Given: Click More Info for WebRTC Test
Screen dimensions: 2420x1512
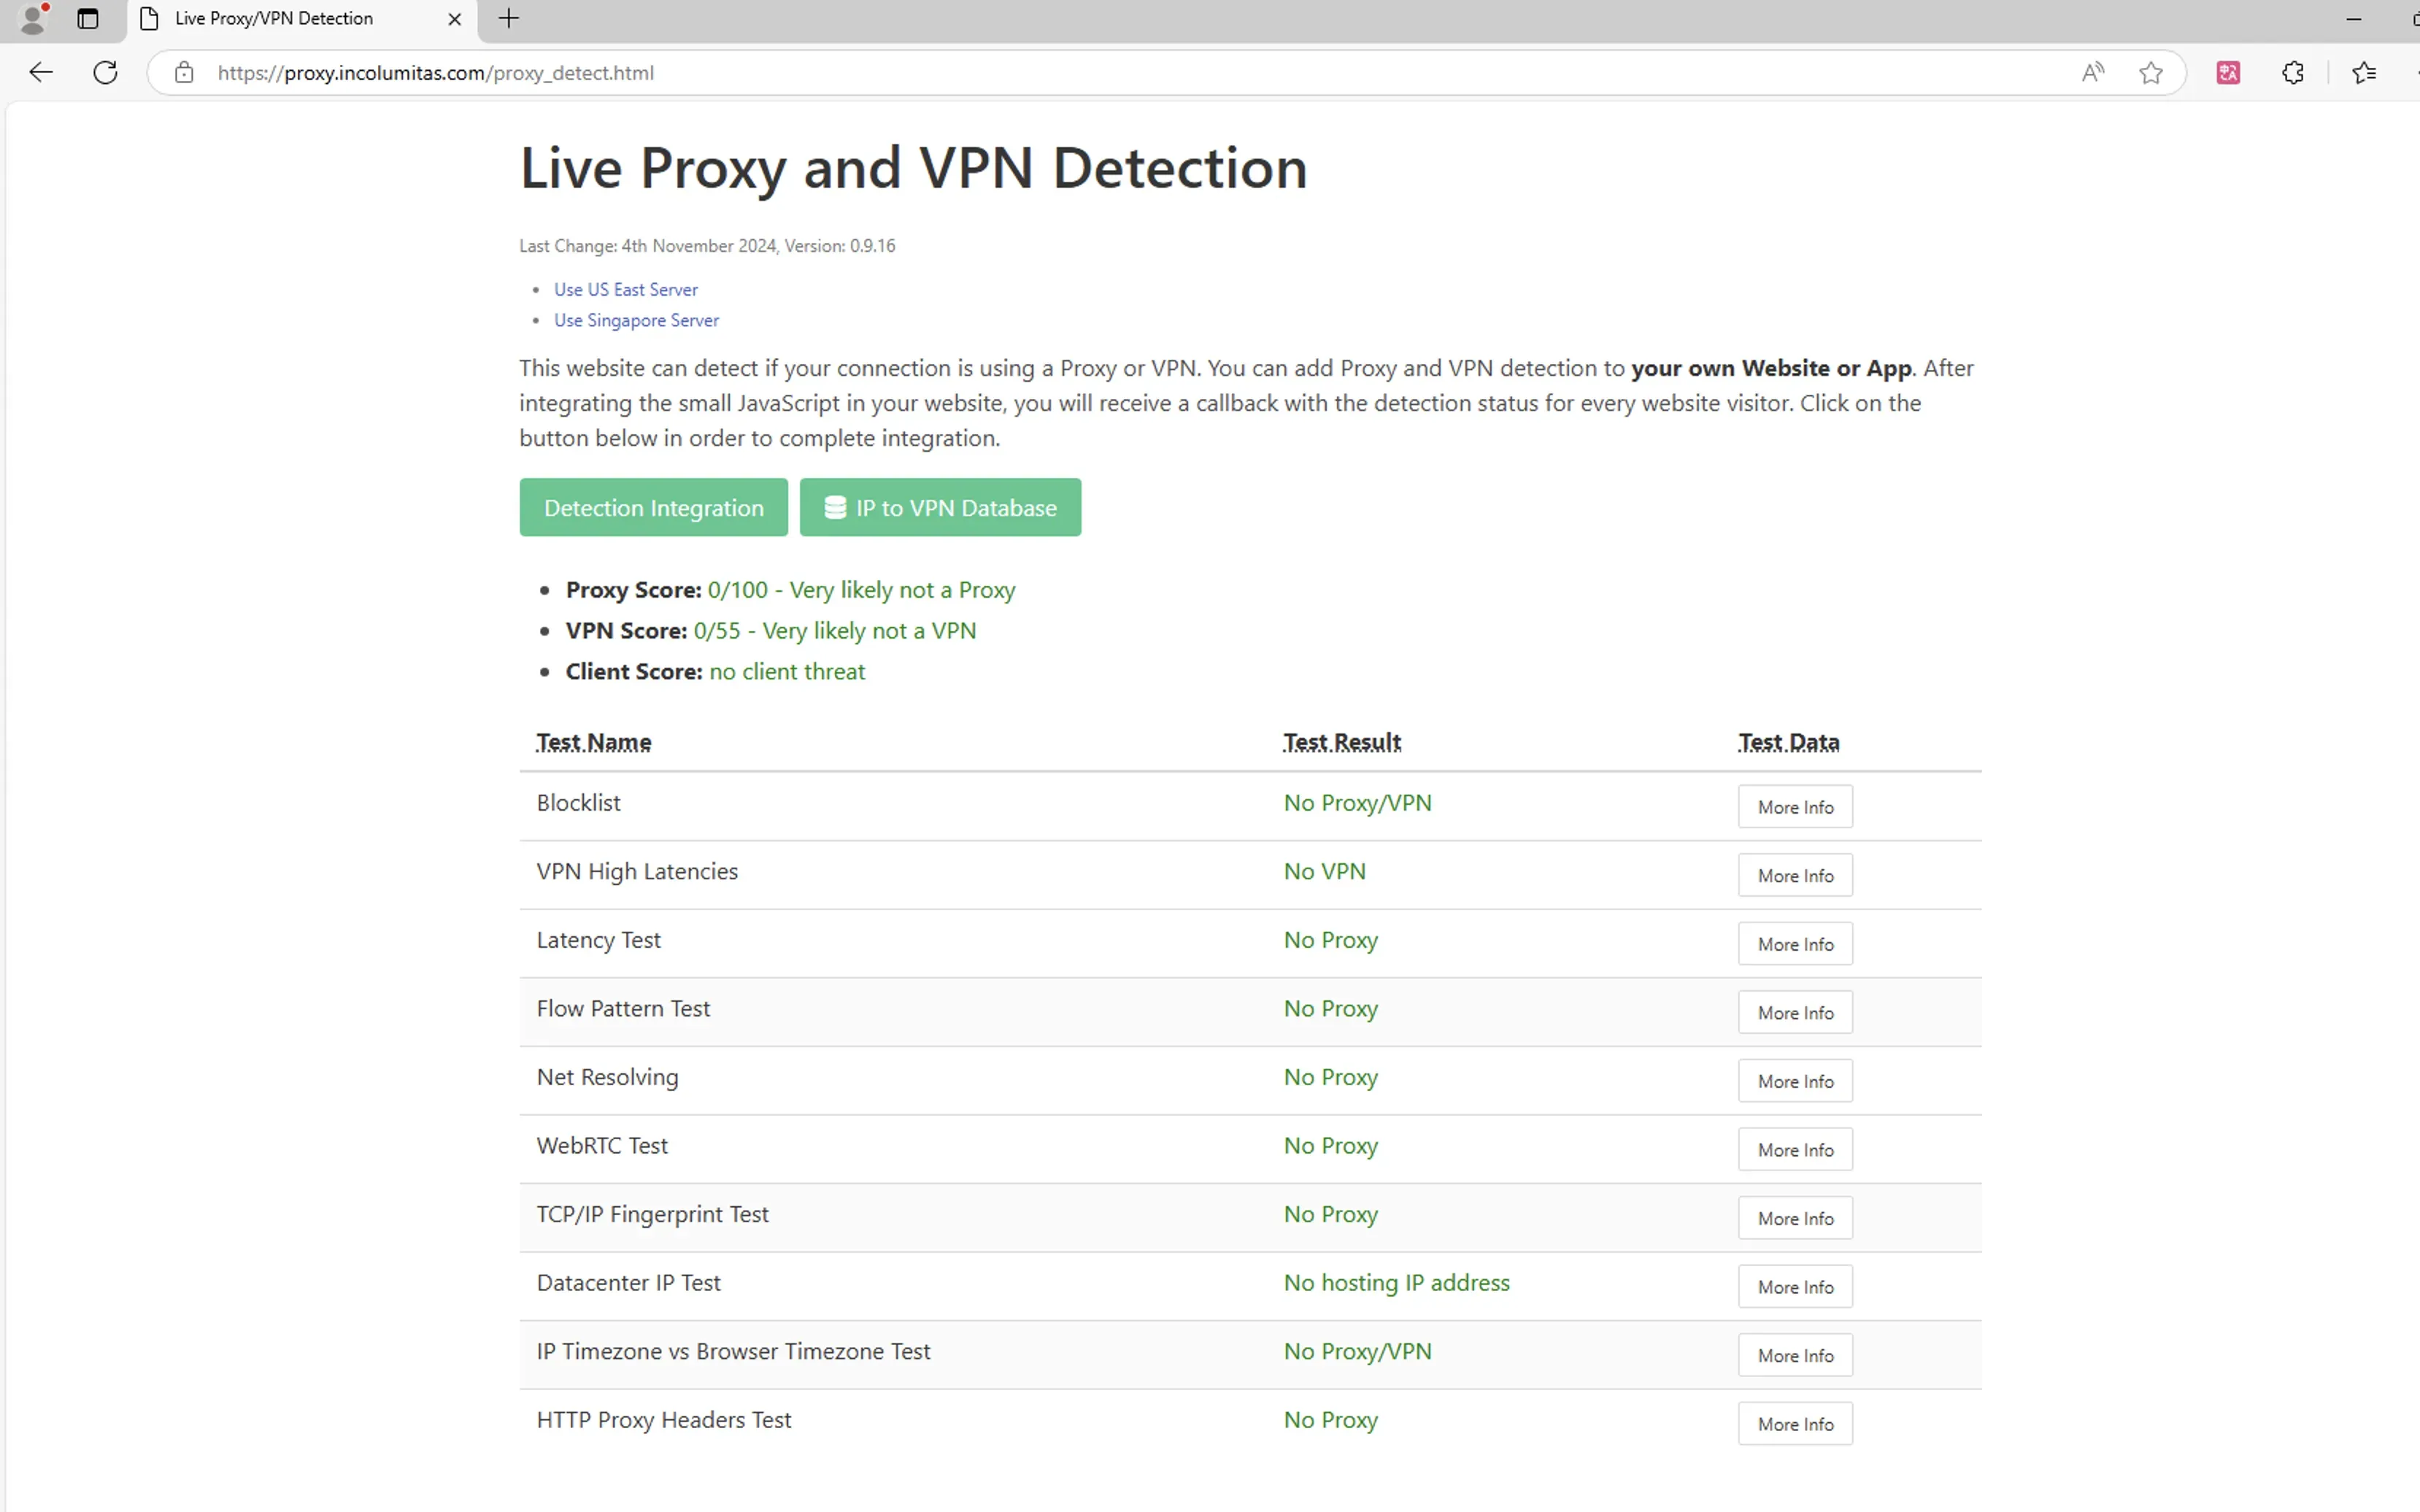Looking at the screenshot, I should (1795, 1149).
